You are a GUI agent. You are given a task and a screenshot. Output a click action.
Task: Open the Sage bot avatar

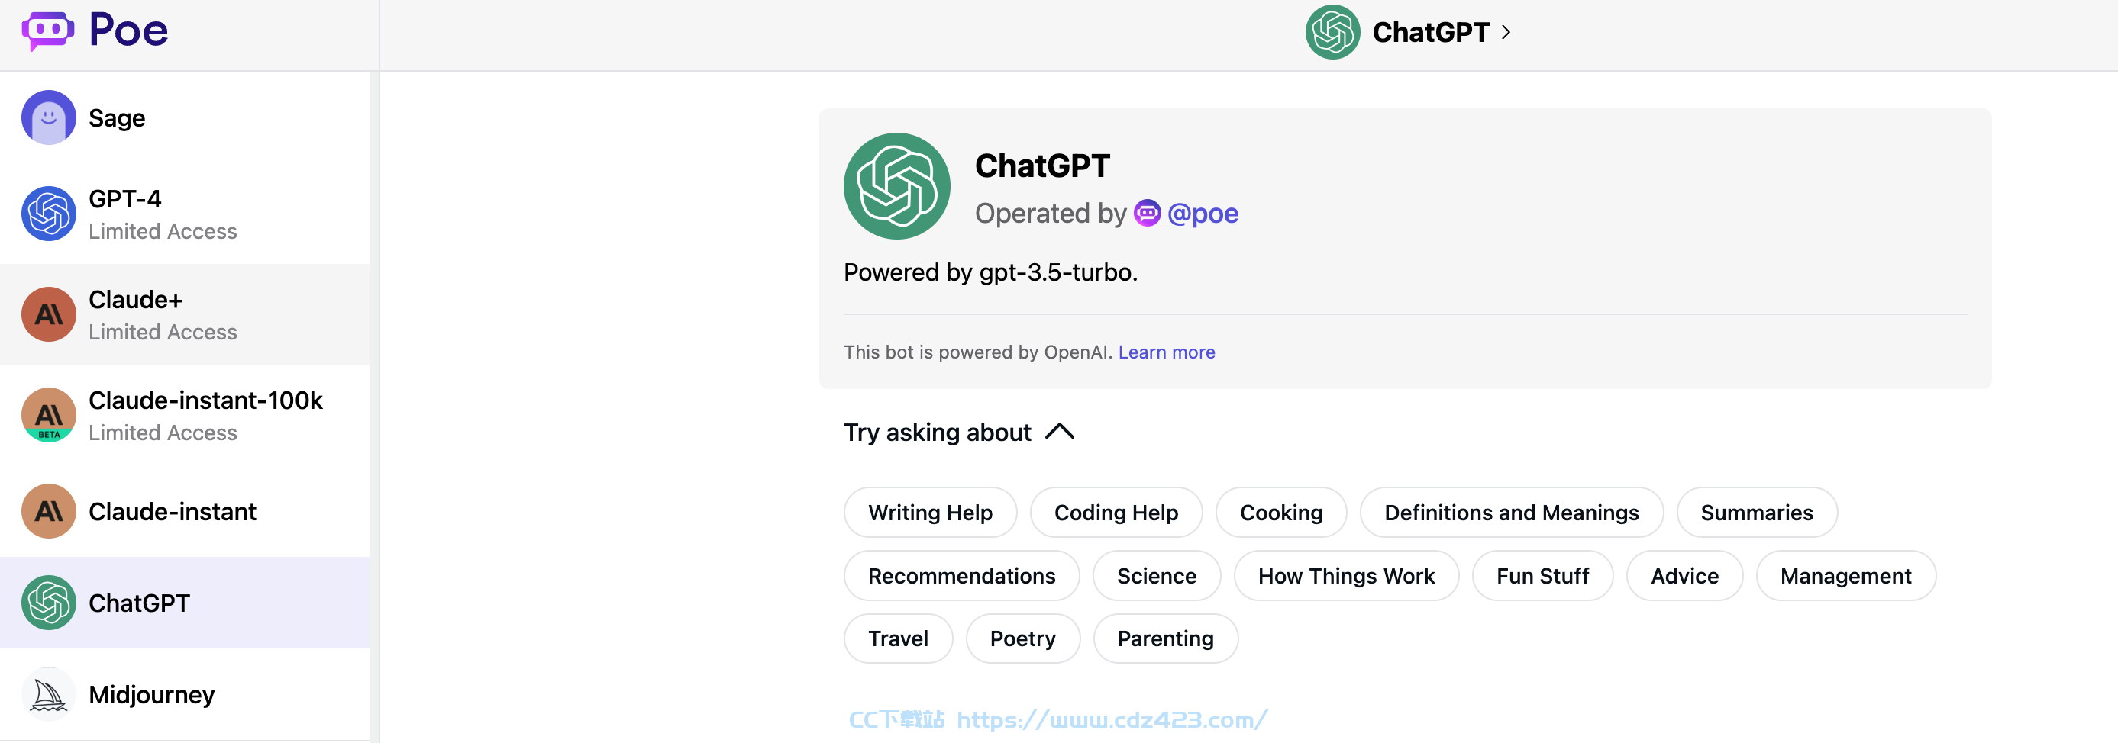49,117
